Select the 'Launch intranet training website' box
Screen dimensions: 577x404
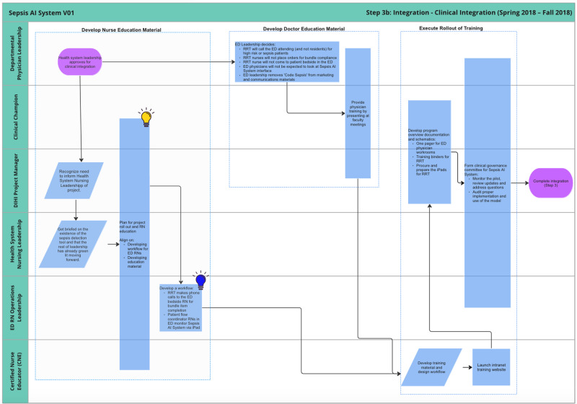click(492, 366)
